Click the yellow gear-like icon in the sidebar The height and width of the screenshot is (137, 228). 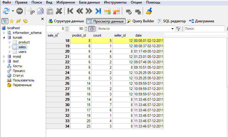[25, 21]
